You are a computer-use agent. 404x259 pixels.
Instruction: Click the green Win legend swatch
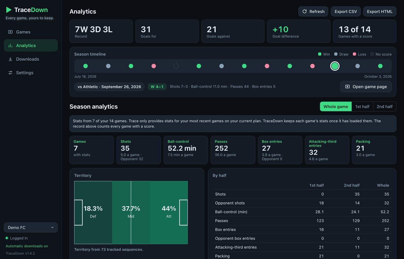pos(320,54)
